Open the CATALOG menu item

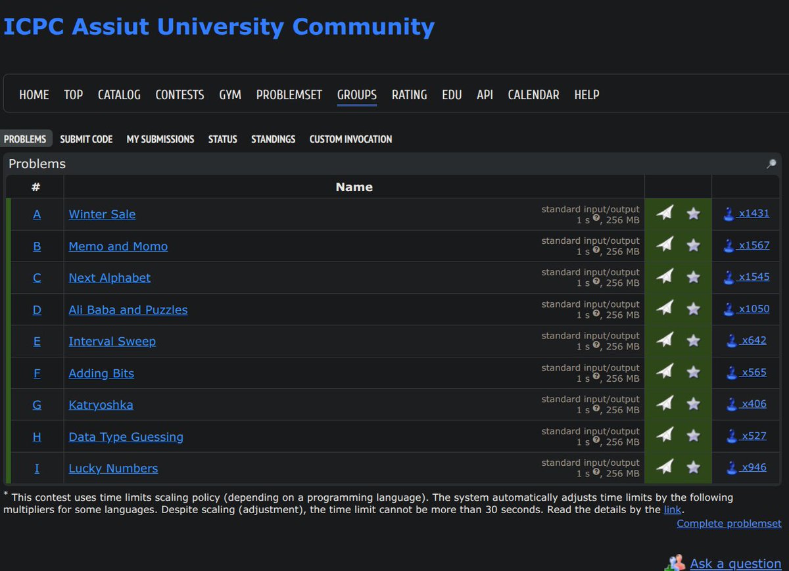pyautogui.click(x=119, y=95)
